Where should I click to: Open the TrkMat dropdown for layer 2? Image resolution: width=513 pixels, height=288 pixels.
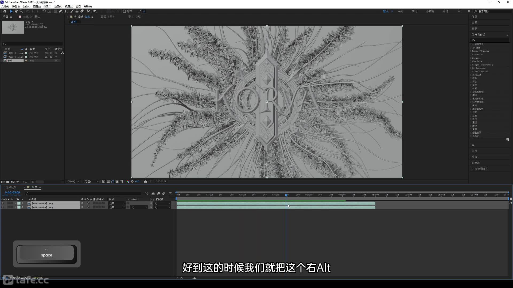(x=139, y=207)
